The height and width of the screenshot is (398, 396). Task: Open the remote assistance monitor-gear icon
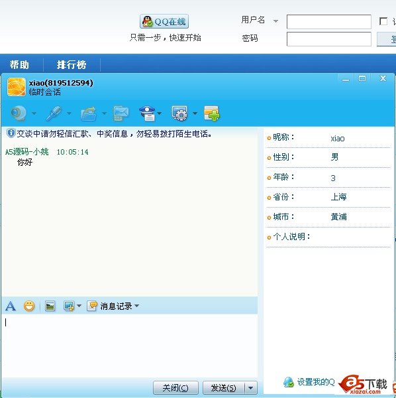coord(179,113)
